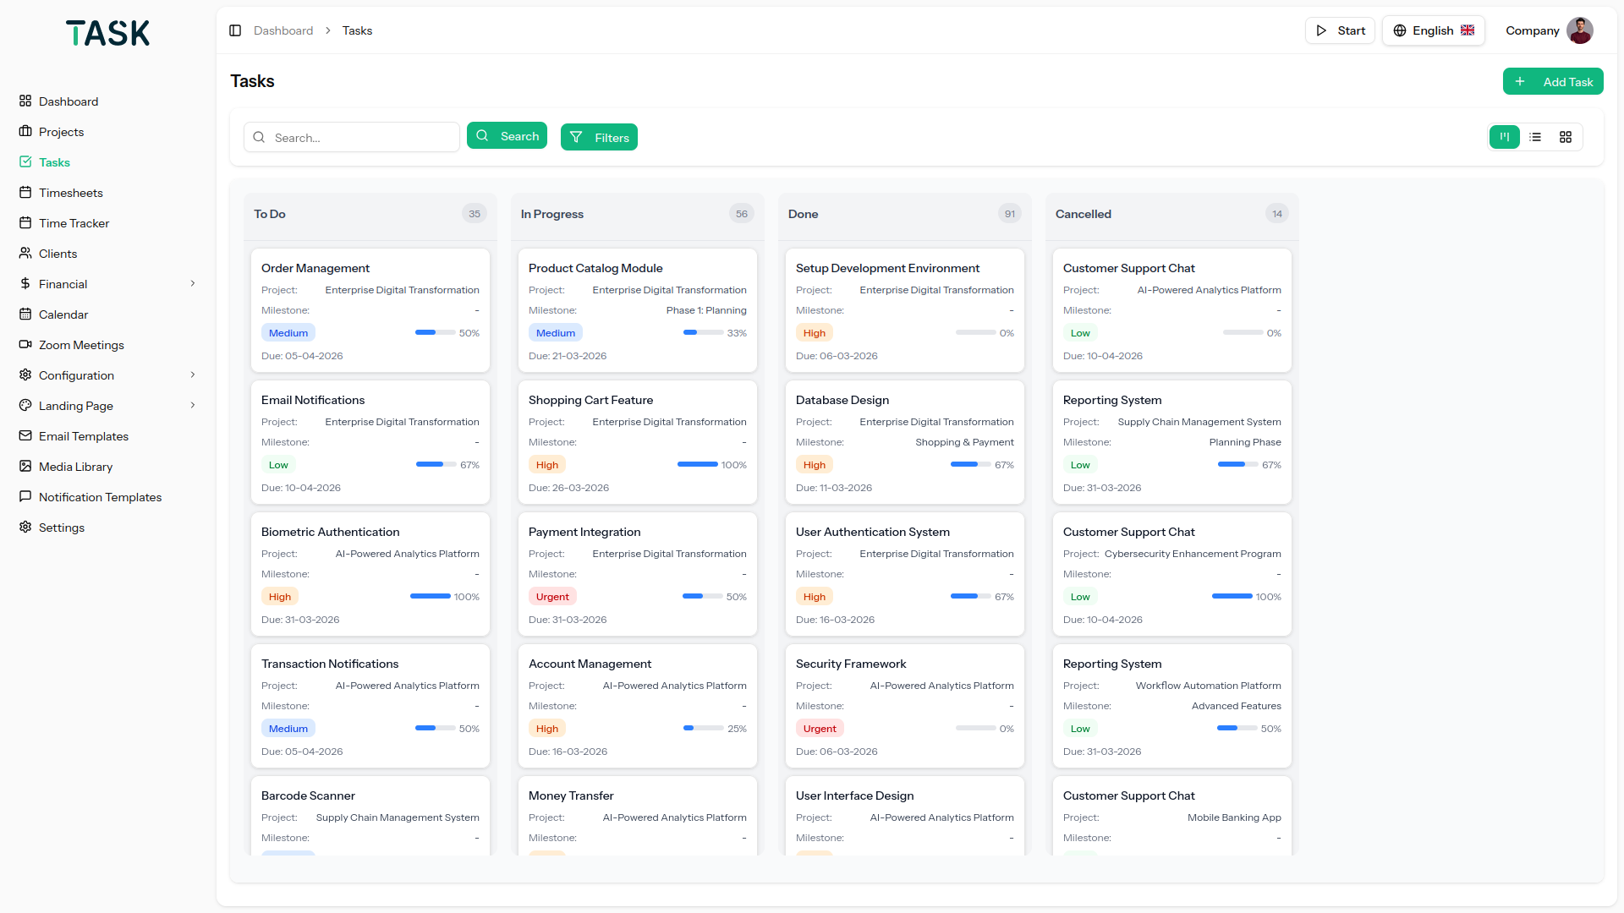
Task: Switch to kanban board view
Action: click(x=1505, y=137)
